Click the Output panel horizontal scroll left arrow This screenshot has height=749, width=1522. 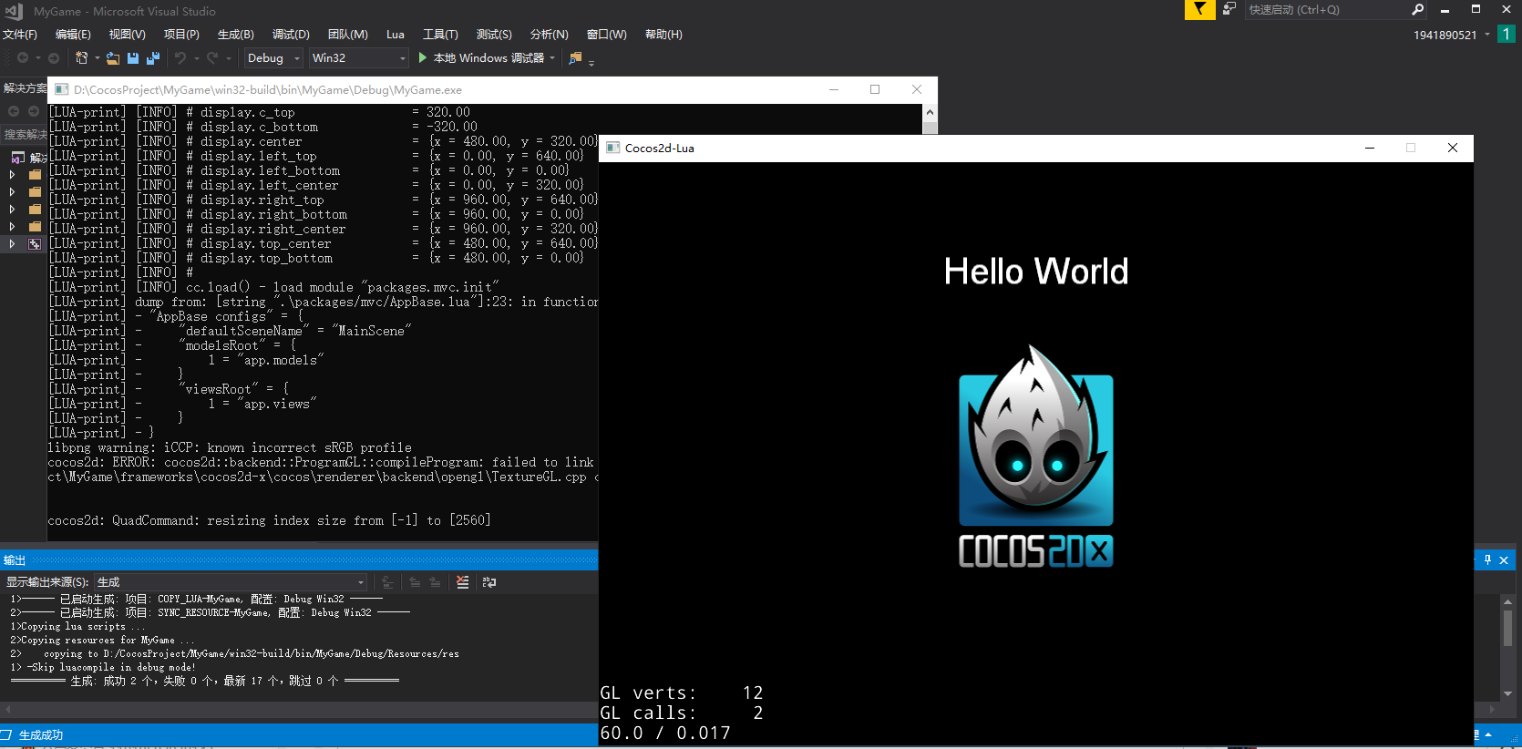point(7,709)
